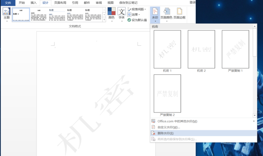Move style gallery up one row
The image size is (263, 156).
pos(104,10)
